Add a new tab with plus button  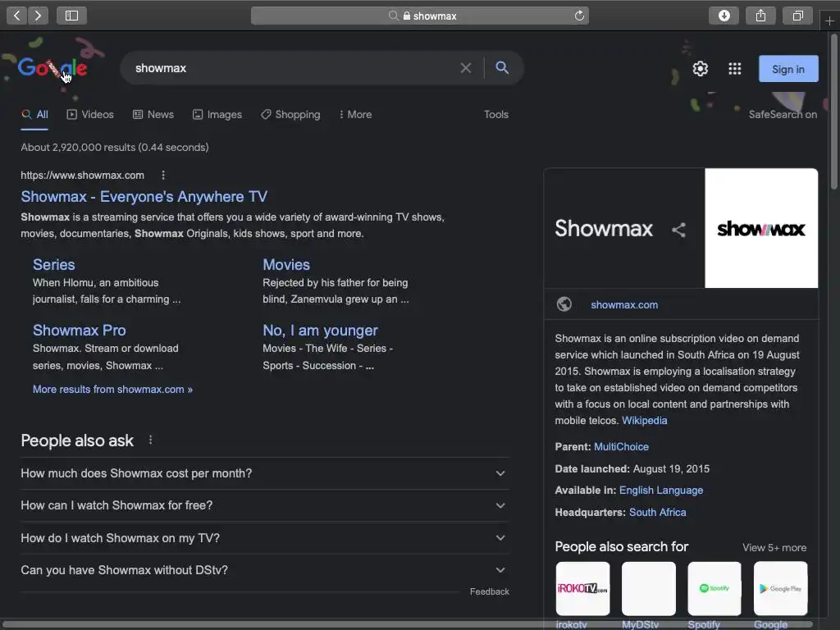click(829, 21)
